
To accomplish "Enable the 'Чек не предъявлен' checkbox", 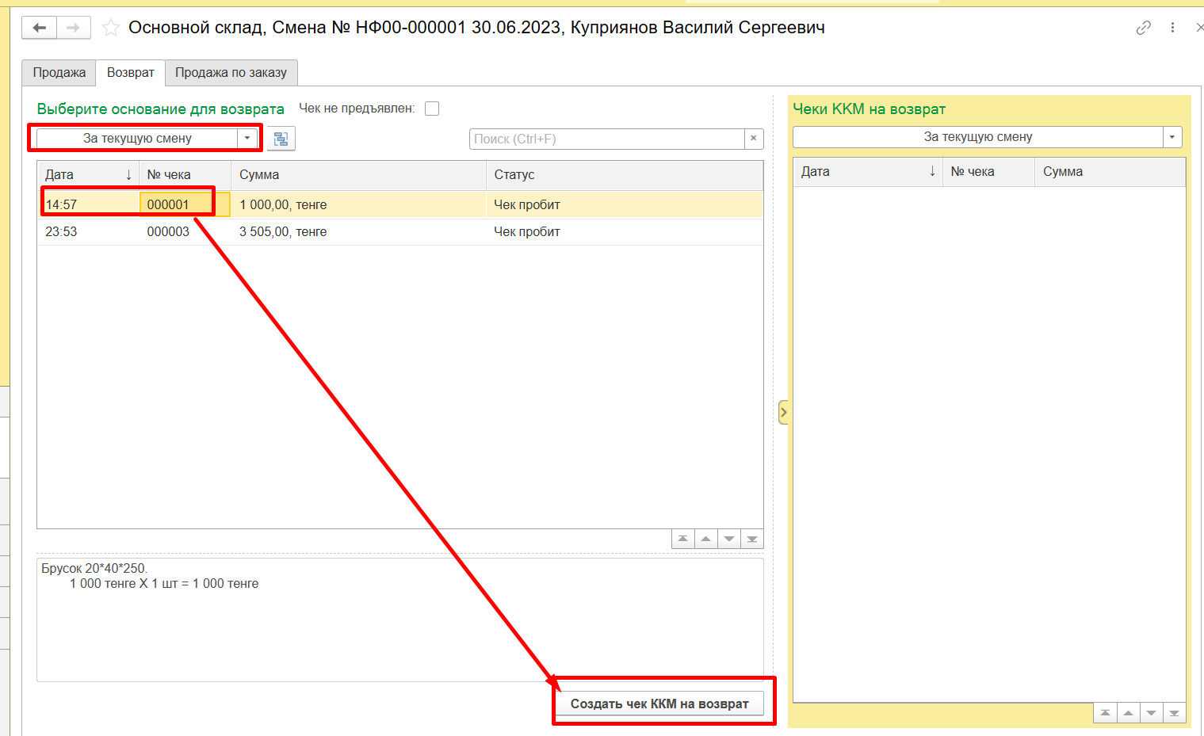I will pyautogui.click(x=432, y=109).
